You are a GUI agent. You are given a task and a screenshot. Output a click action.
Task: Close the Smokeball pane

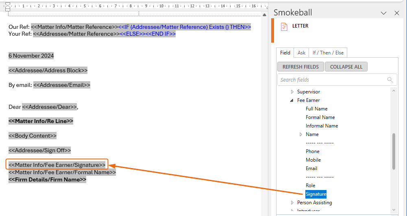click(x=396, y=13)
